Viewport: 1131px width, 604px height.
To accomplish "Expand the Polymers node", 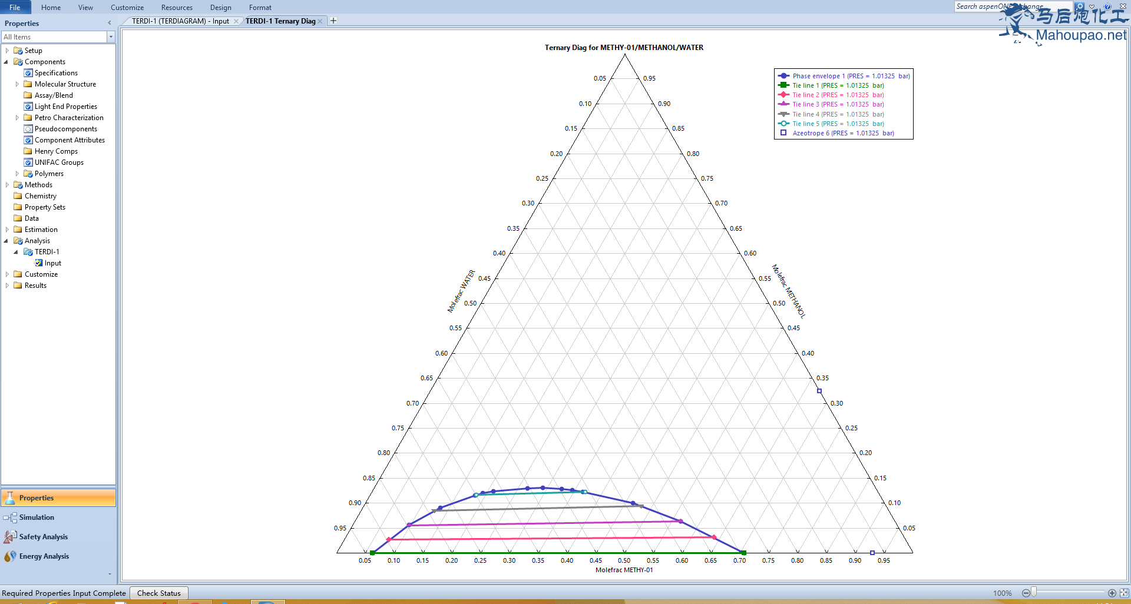I will 17,174.
